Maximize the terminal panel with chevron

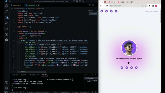coord(93,75)
